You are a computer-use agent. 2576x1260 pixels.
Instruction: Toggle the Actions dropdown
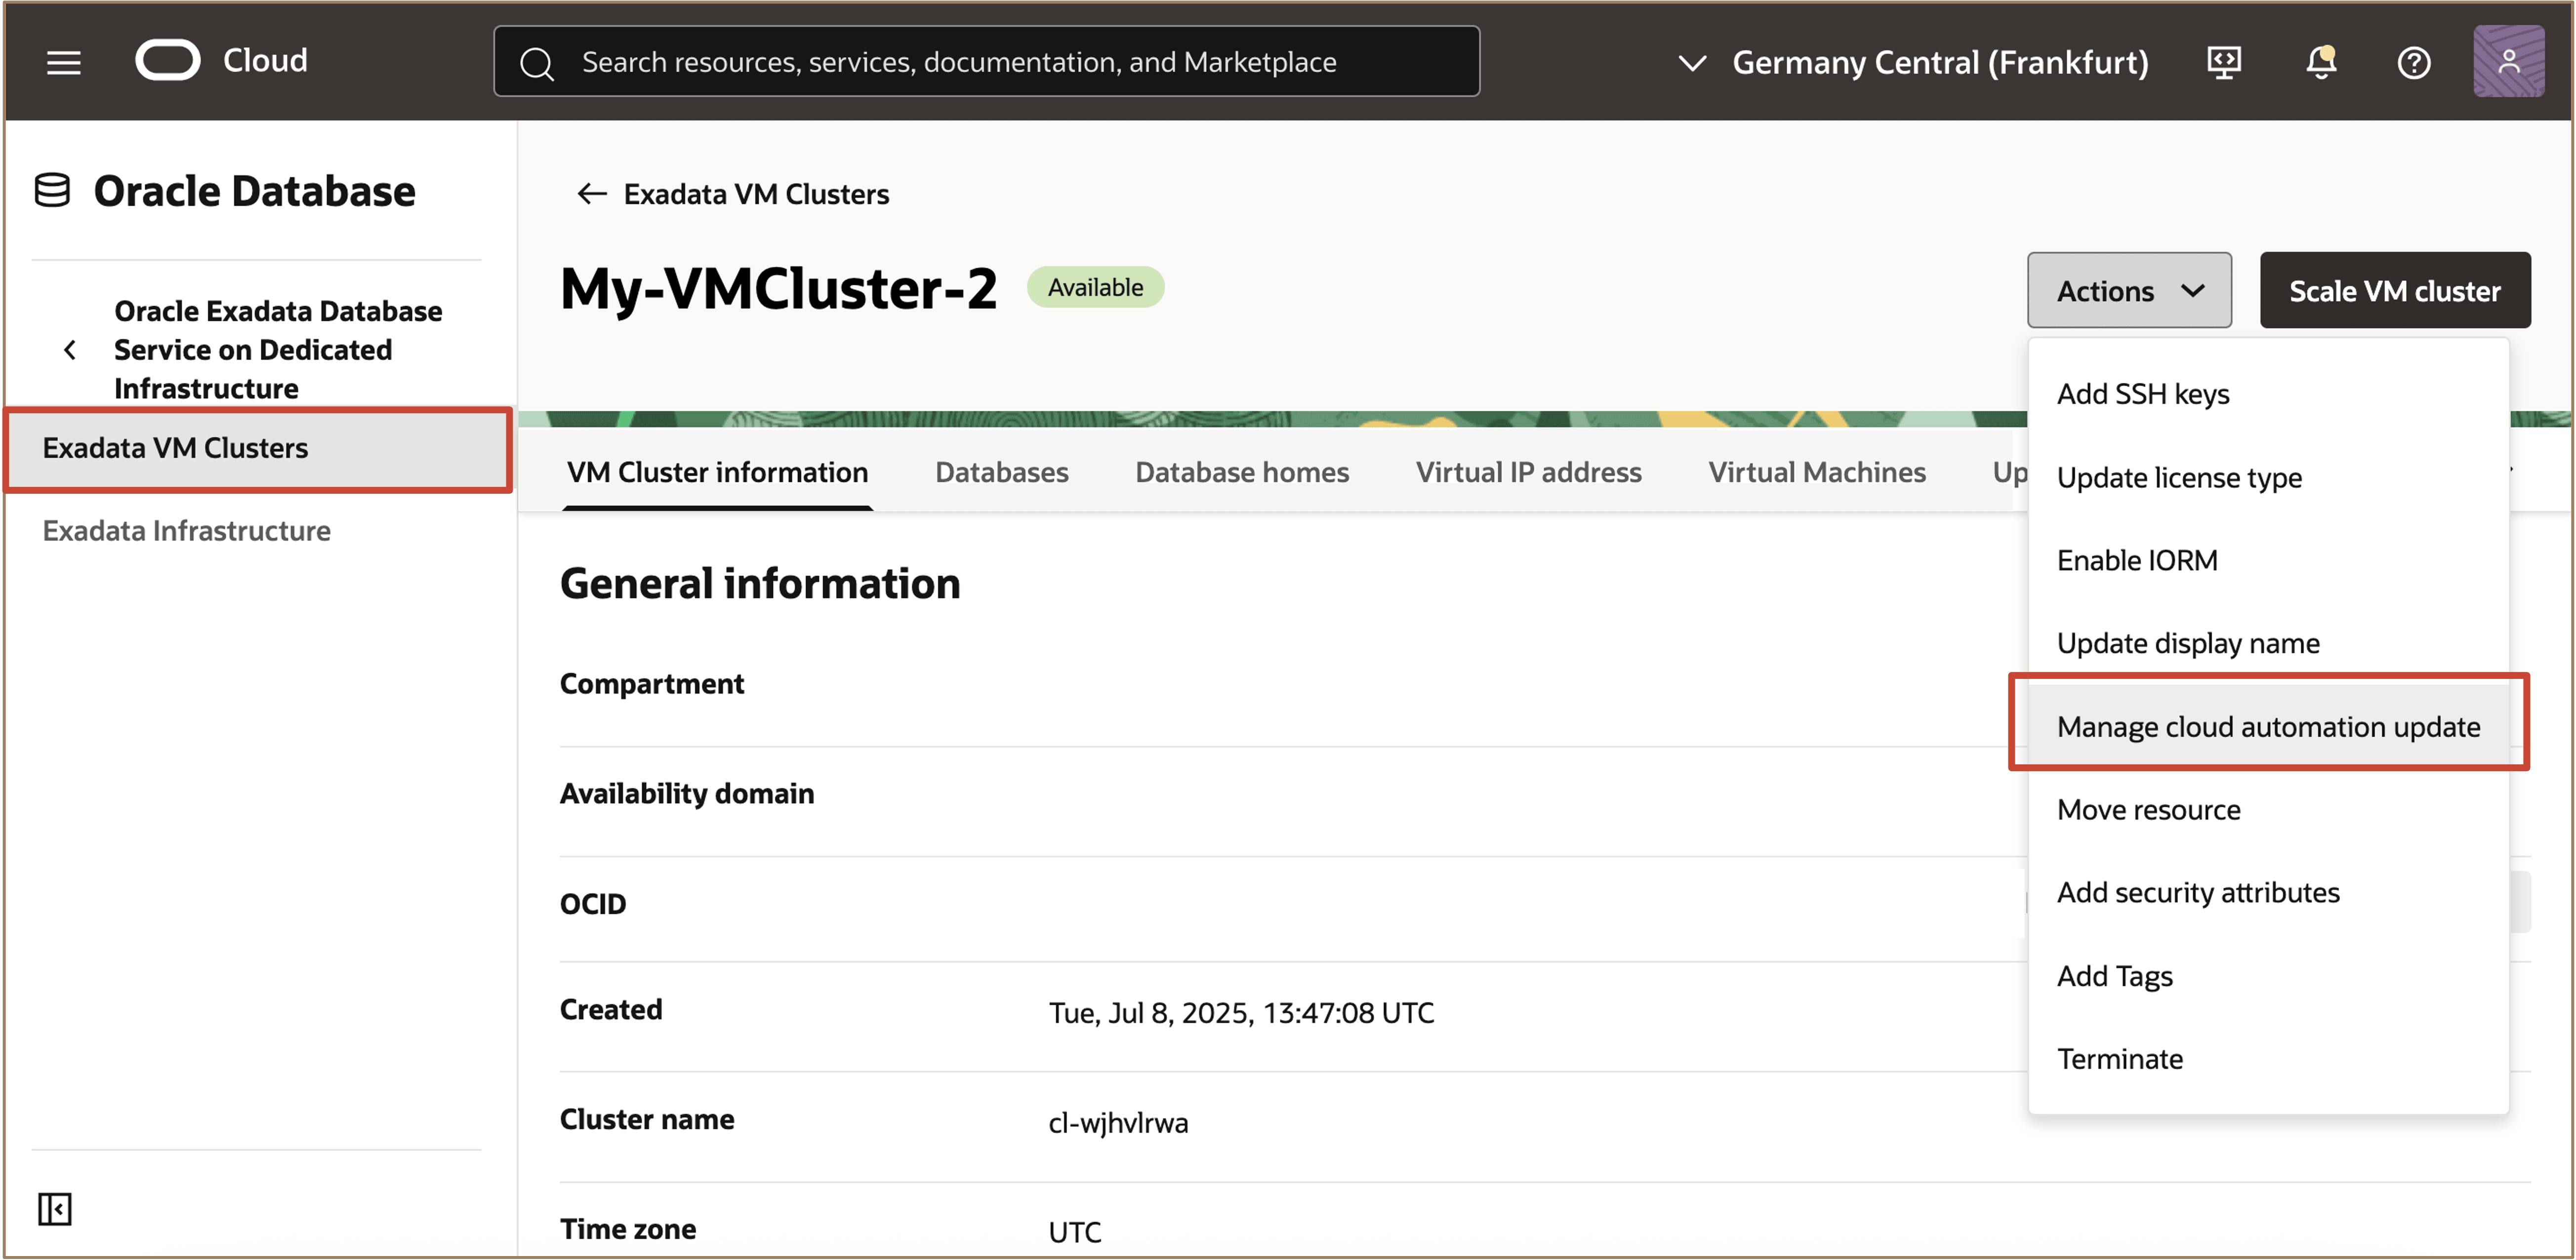point(2128,290)
